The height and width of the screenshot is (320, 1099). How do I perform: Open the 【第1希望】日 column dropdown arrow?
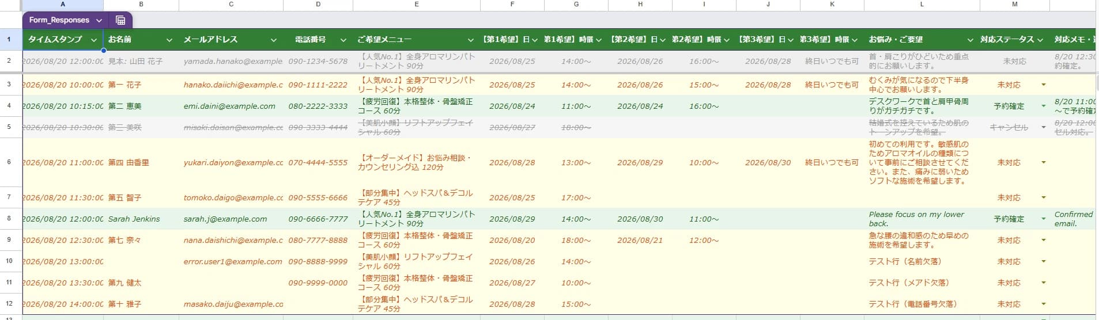[x=535, y=40]
